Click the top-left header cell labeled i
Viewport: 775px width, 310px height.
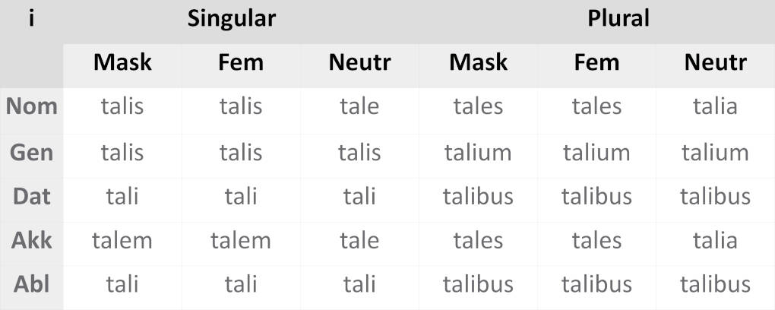coord(32,19)
